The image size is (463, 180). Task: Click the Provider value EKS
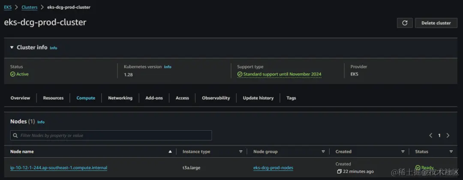coord(355,74)
